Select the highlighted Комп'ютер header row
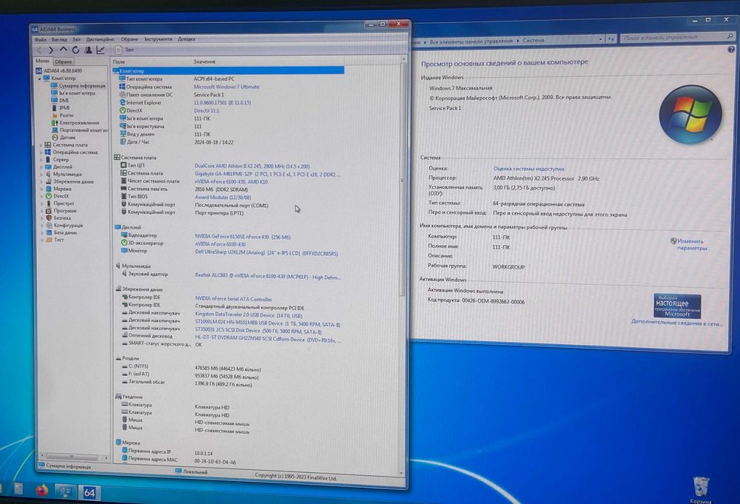This screenshot has height=504, width=740. pyautogui.click(x=229, y=71)
